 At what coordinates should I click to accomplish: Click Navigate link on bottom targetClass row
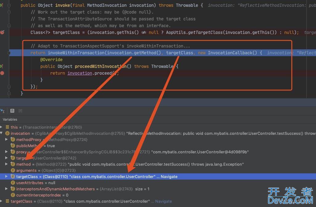click(164, 201)
